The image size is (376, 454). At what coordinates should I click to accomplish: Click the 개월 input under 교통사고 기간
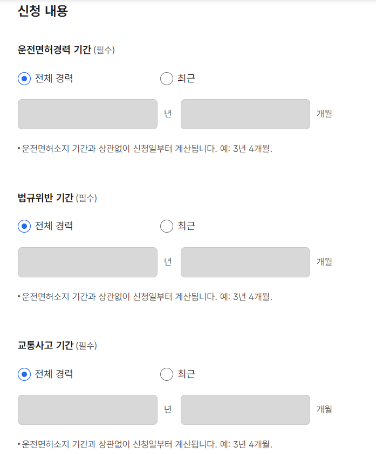pos(245,410)
